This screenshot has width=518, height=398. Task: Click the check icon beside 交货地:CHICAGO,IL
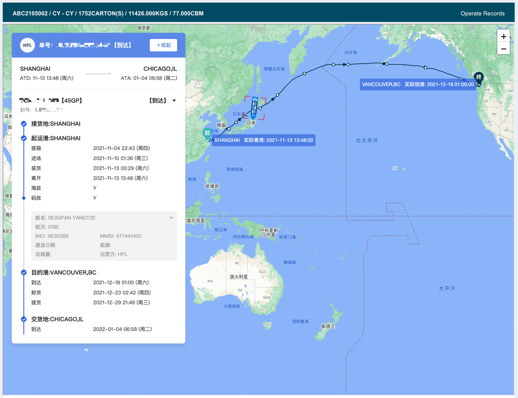(24, 319)
